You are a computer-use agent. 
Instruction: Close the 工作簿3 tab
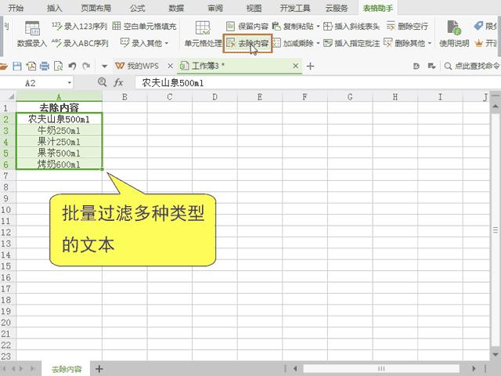(296, 66)
